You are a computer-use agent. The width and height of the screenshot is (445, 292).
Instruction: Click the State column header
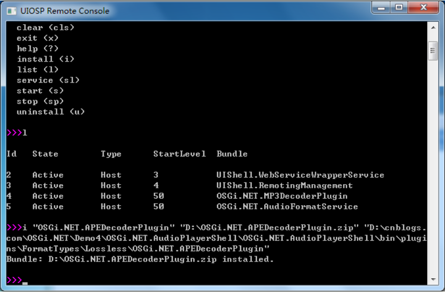45,154
